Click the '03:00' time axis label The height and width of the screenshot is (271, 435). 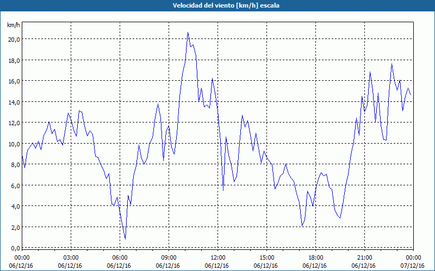pyautogui.click(x=71, y=258)
